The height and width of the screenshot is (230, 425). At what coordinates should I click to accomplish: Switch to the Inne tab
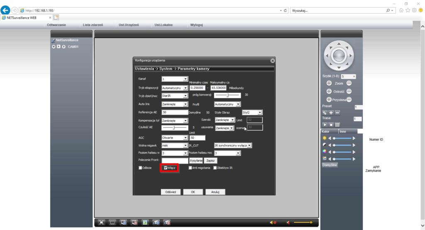343,132
